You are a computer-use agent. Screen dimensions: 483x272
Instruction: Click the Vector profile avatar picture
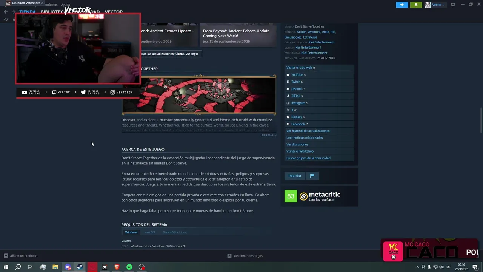(x=428, y=5)
